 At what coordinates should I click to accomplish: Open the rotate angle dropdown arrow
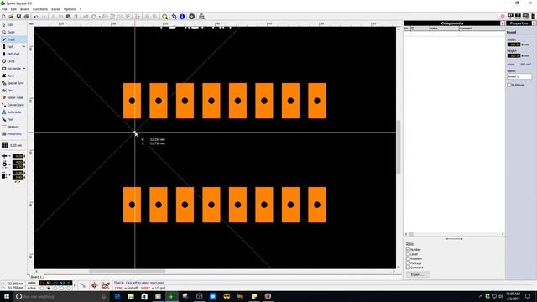tap(100, 17)
